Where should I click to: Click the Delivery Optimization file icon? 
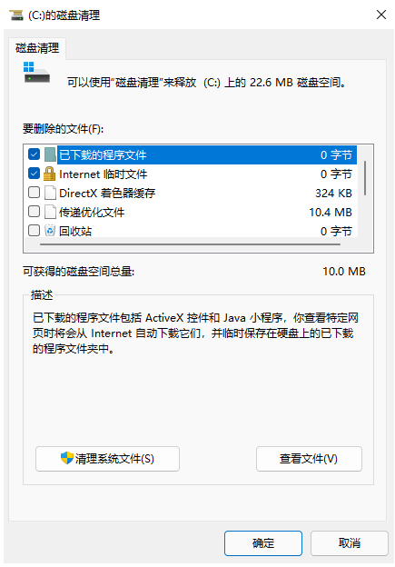50,213
